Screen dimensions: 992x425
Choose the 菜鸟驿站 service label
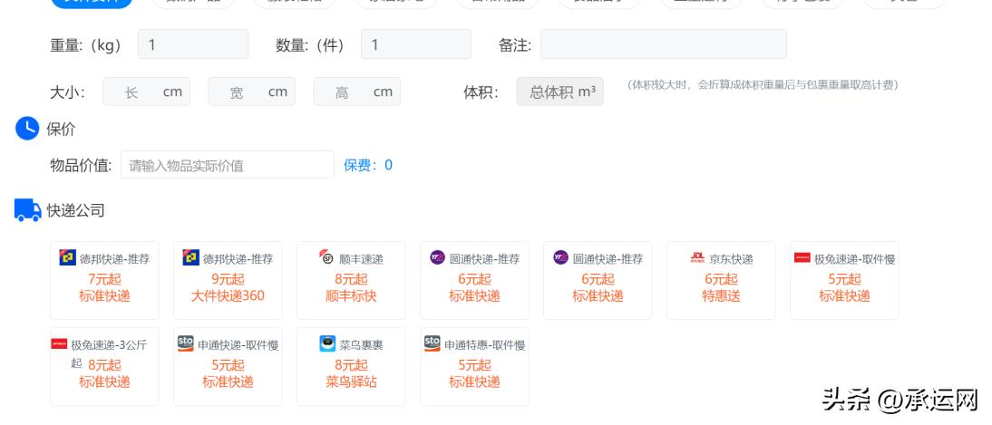point(351,382)
